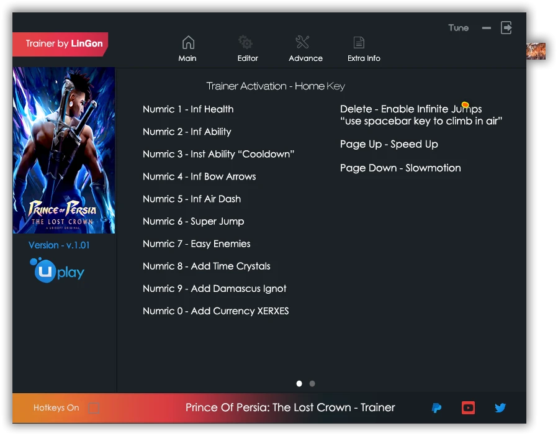Open the Main home icon
Viewport: 558px width, 436px height.
(x=187, y=43)
